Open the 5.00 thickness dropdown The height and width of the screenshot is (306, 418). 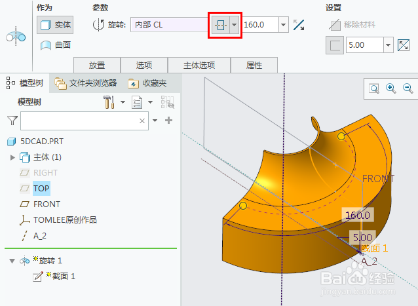(389, 45)
